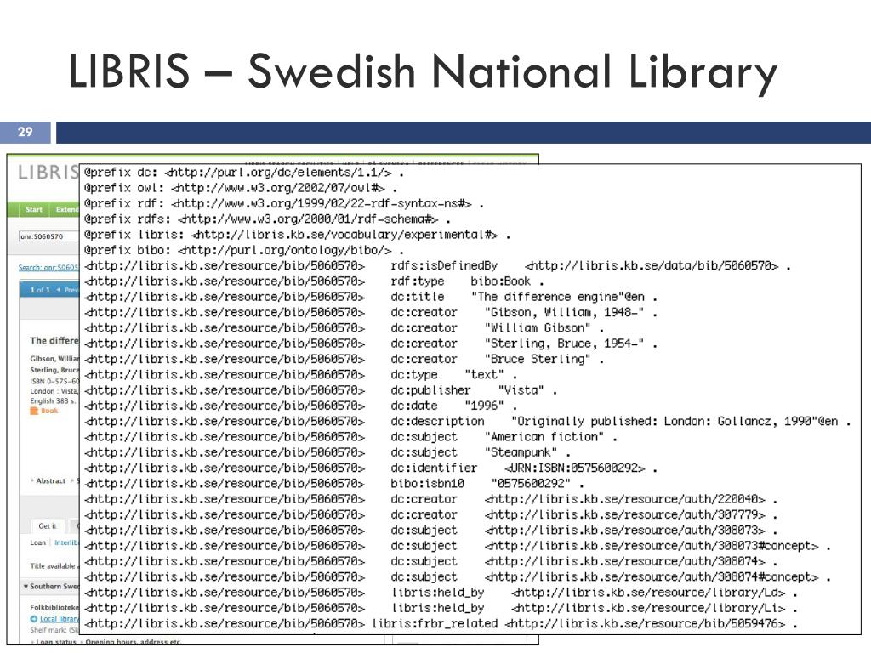Click the '1 of 1' result counter
Screen dimensions: 871x653
click(x=40, y=290)
